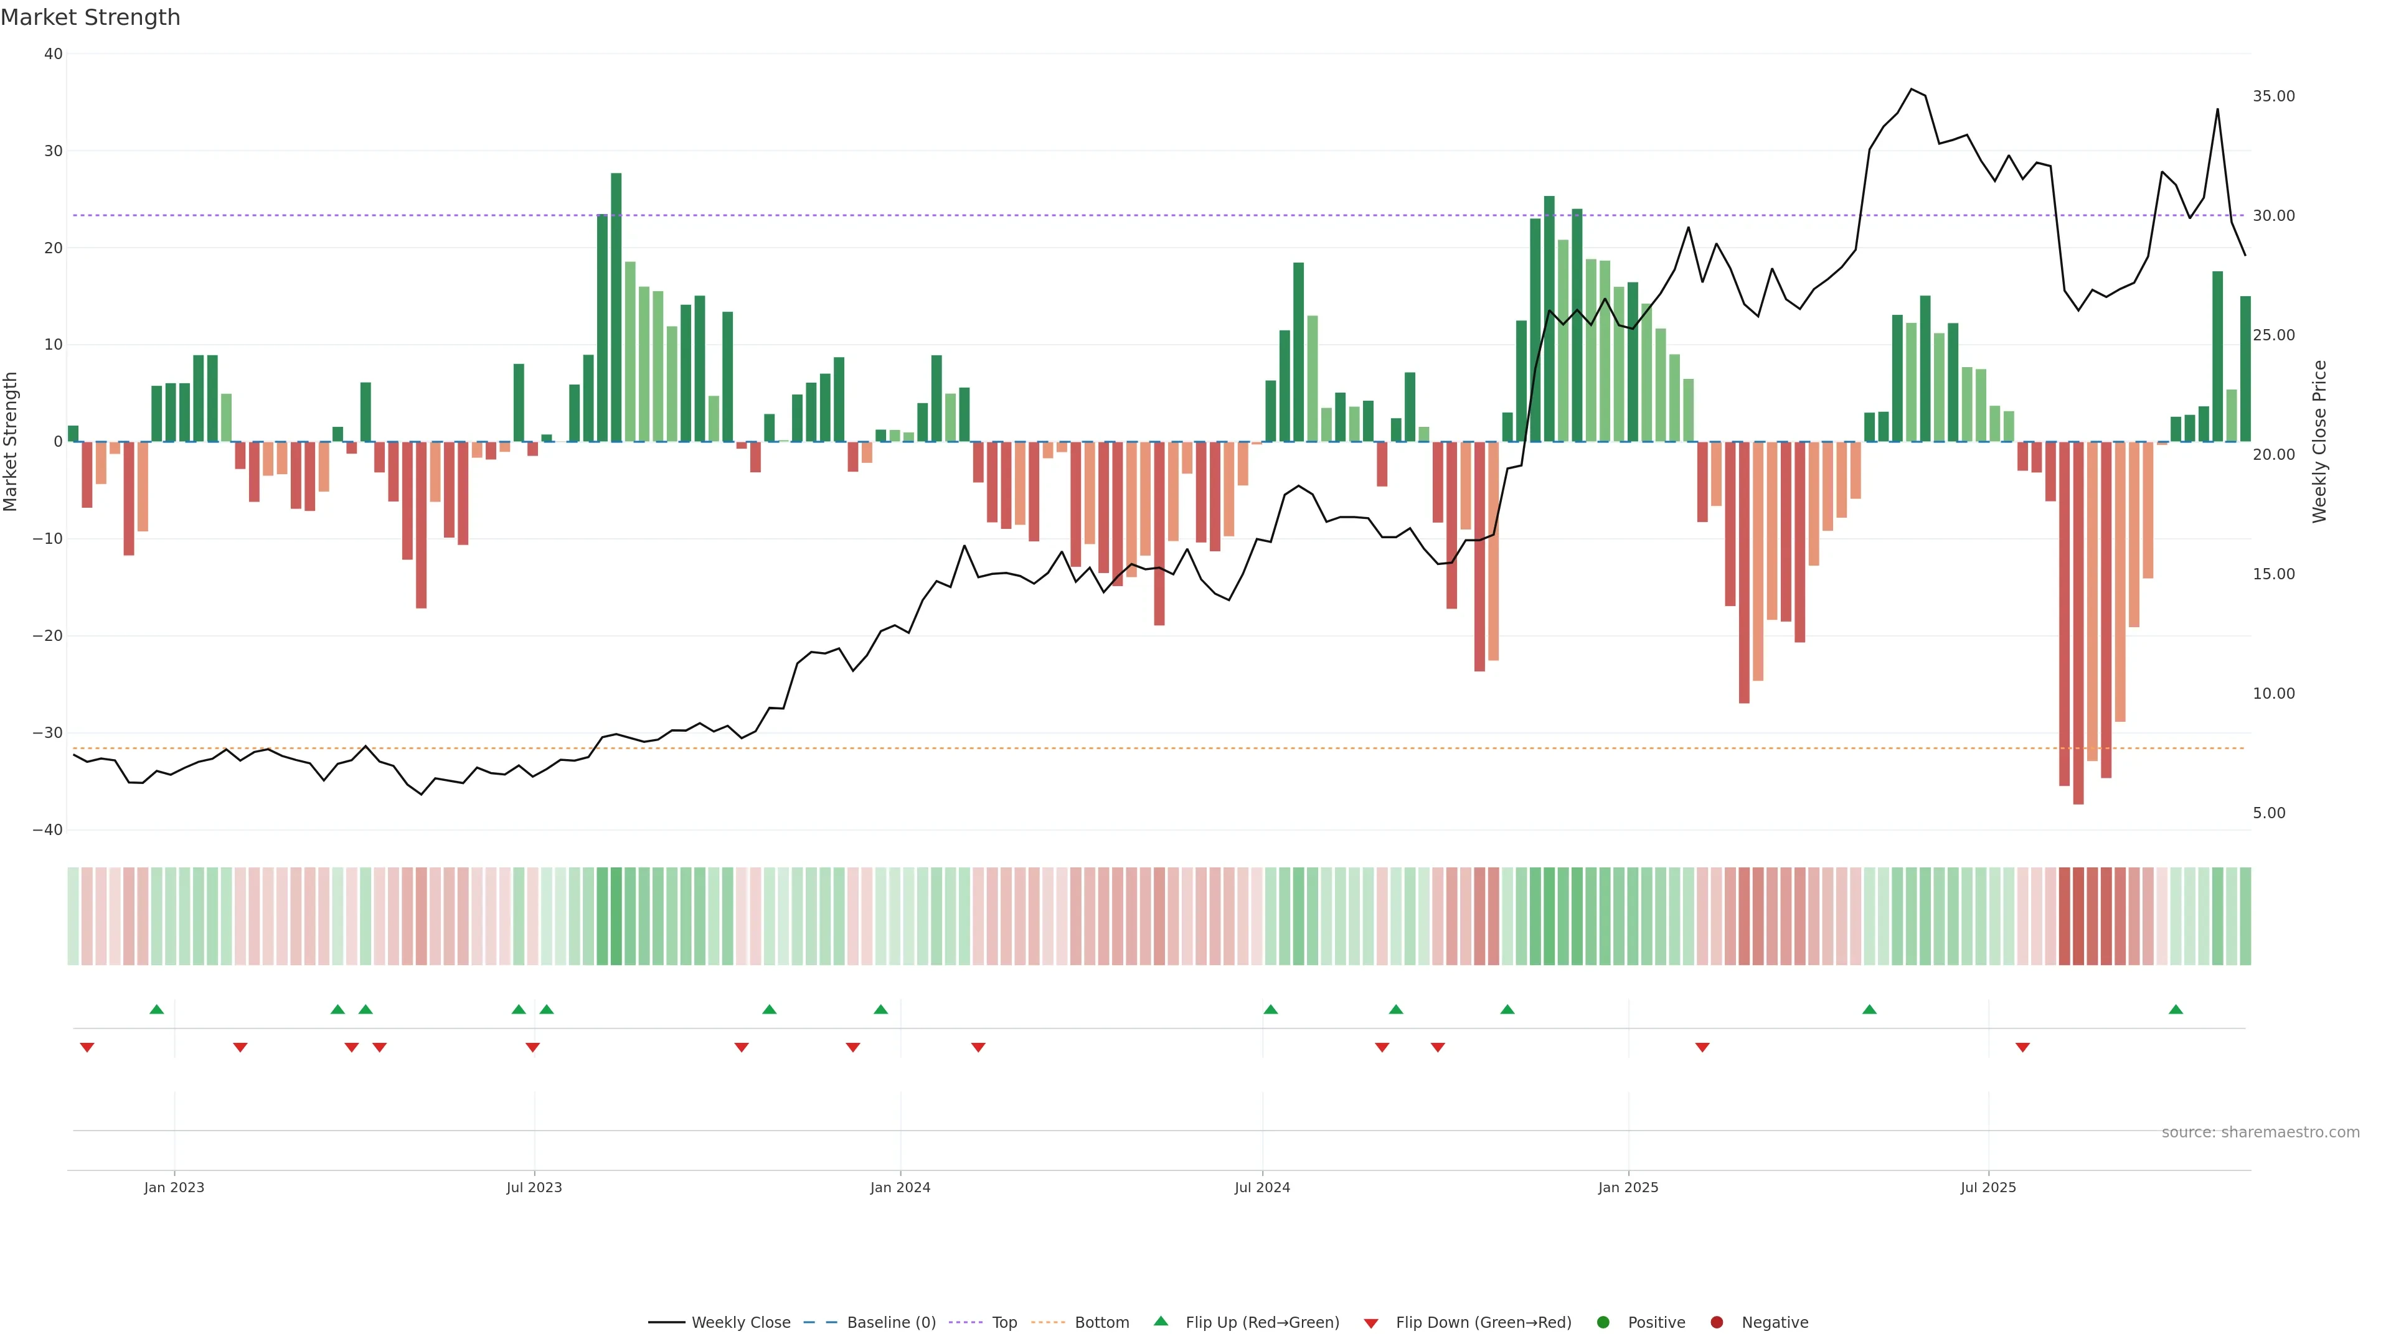Viewport: 2391px width, 1344px height.
Task: Click Flip Down red triangle legend icon
Action: [1371, 1323]
